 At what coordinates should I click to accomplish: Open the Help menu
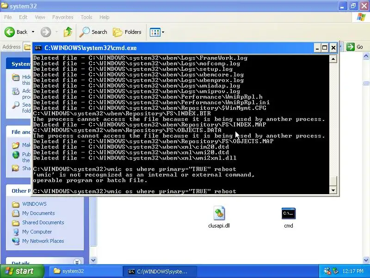[105, 17]
